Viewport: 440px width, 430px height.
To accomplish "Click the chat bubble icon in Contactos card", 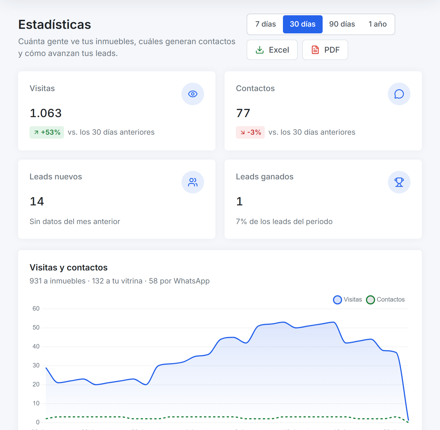I will pos(399,94).
